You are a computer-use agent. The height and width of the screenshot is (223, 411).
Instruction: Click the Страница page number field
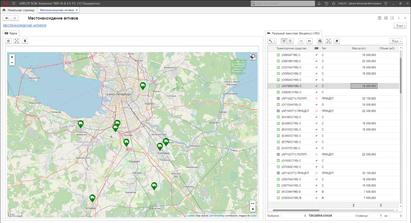click(x=376, y=216)
